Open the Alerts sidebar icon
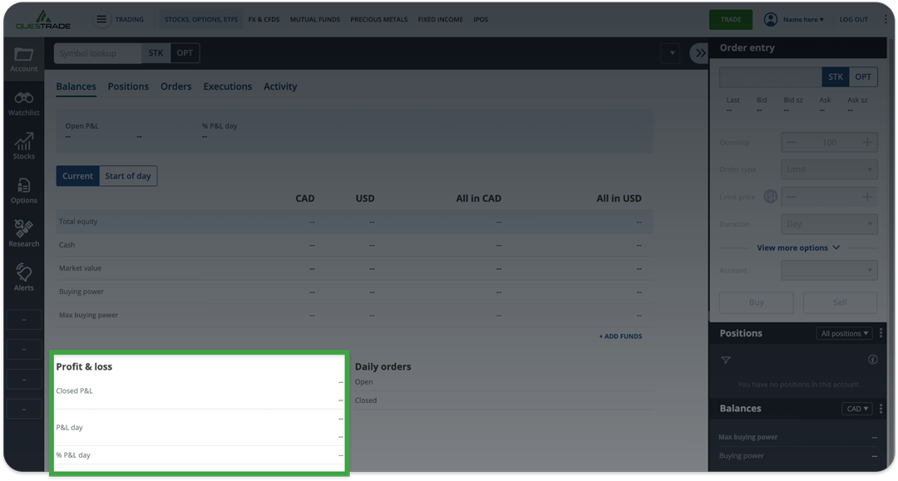 point(23,277)
